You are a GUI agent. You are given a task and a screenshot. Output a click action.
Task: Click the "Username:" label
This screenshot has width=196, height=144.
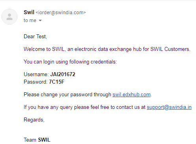36,75
